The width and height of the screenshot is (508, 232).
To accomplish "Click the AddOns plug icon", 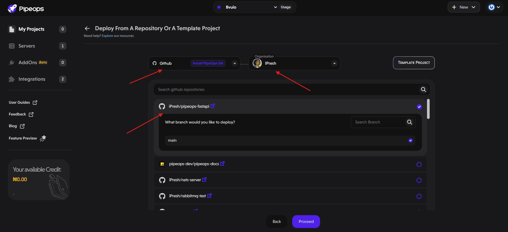I will [x=12, y=63].
